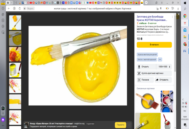Screen dimensions: 189x129
Task: Open three-dot menu beside product title
Action: pyautogui.click(x=172, y=17)
